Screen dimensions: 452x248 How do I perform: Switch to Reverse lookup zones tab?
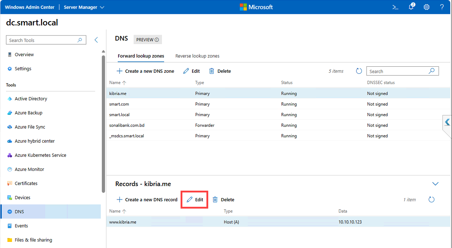[197, 56]
